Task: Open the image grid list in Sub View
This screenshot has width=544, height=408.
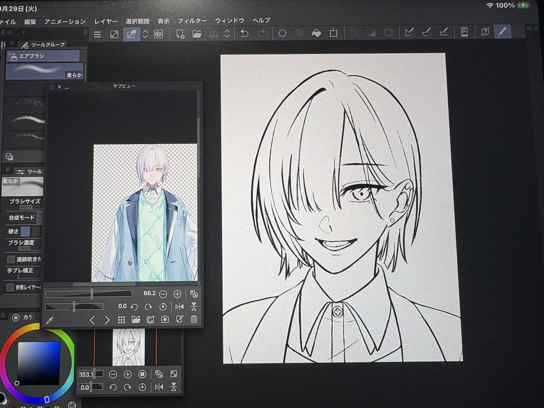Action: pos(121,320)
